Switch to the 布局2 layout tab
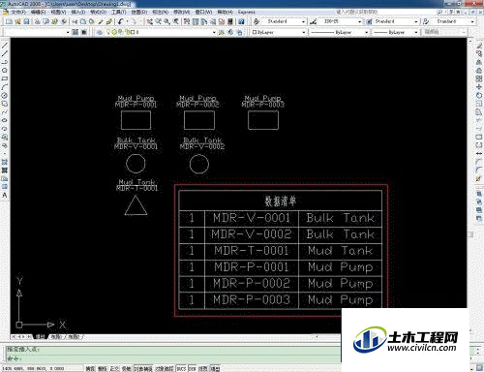This screenshot has height=372, width=484. [x=74, y=336]
